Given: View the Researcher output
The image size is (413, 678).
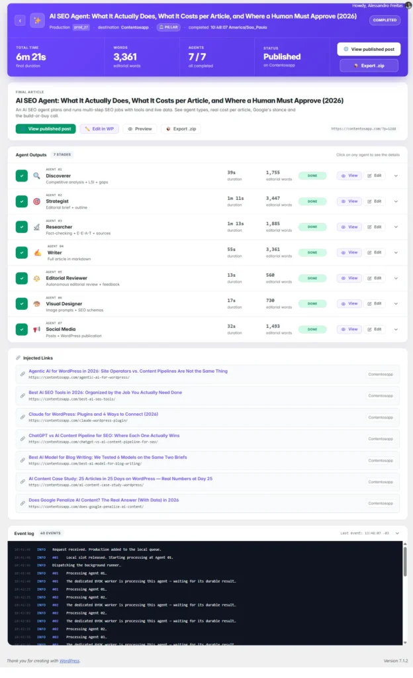Looking at the screenshot, I should click(349, 227).
